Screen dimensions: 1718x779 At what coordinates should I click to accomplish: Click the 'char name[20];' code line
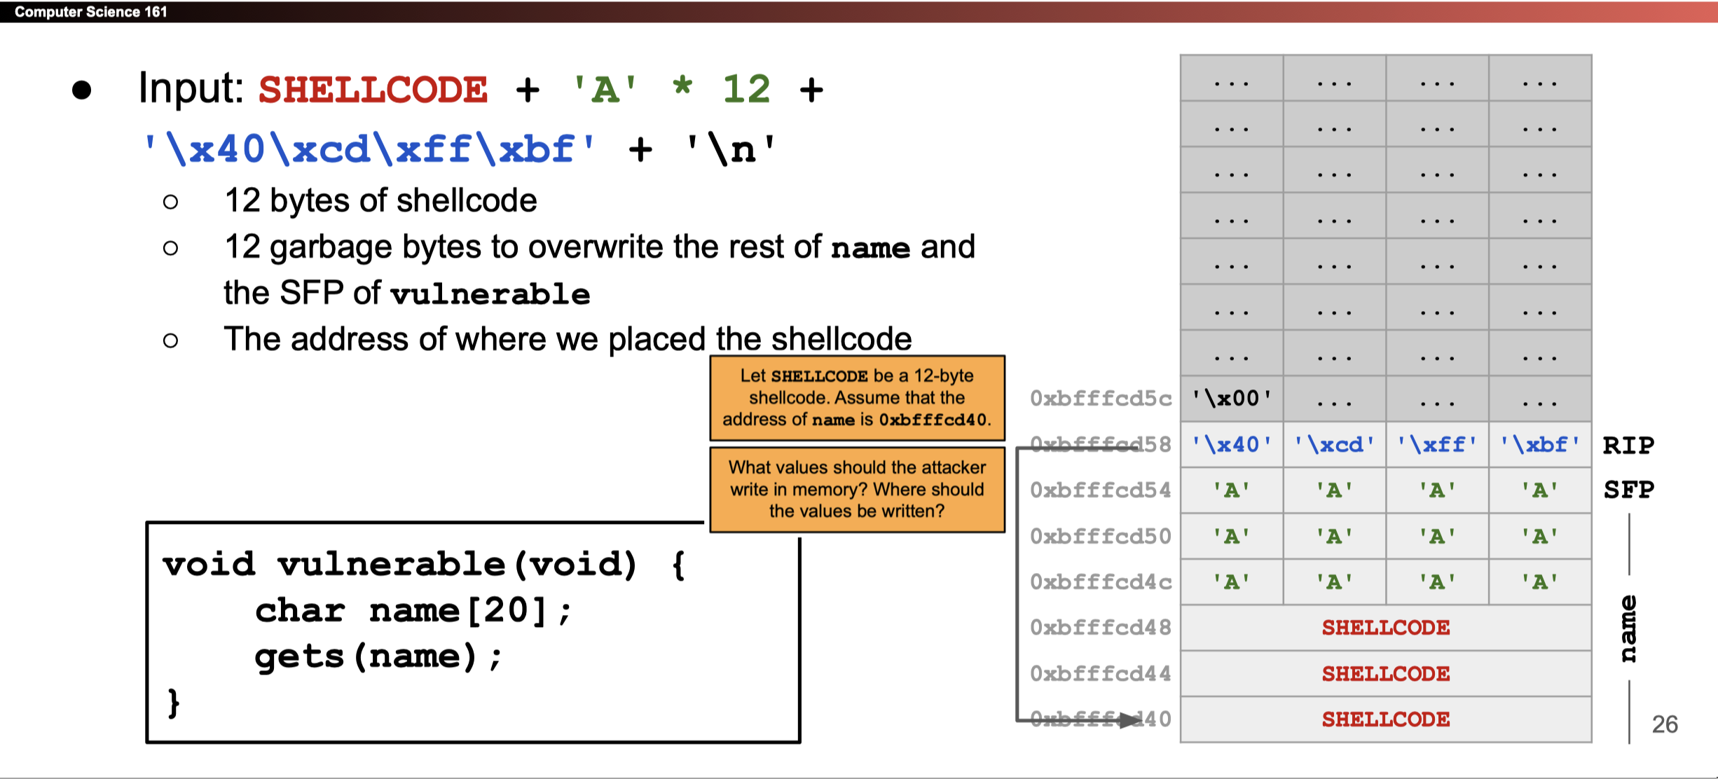coord(413,611)
